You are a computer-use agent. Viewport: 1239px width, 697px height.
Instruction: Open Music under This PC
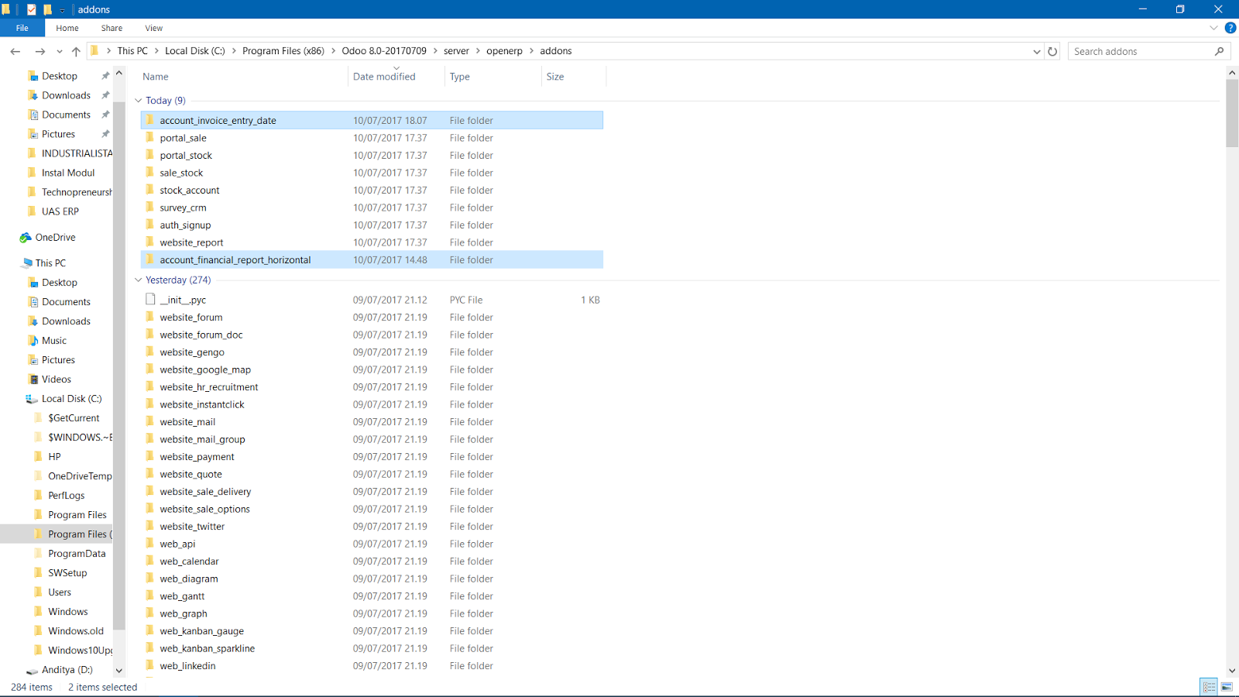[53, 341]
